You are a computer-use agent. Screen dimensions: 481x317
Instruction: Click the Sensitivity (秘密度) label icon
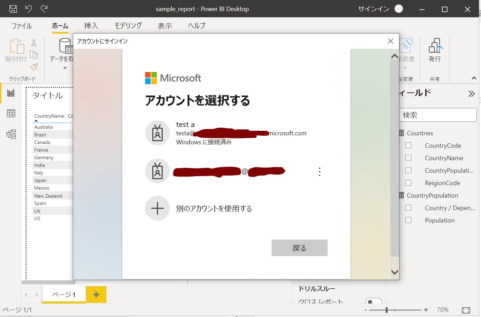(x=407, y=45)
